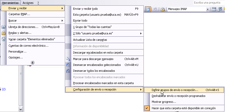The image size is (225, 112).
Task: Click the address book icon in menu
Action: pyautogui.click(x=3, y=27)
